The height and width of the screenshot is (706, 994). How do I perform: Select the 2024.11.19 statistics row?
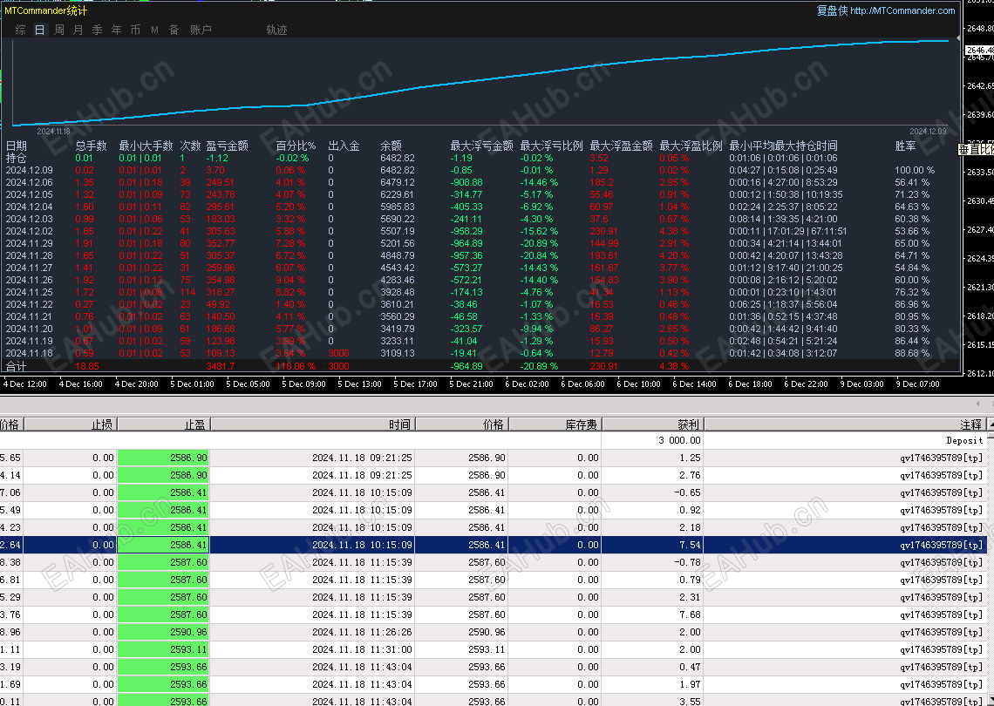(480, 341)
